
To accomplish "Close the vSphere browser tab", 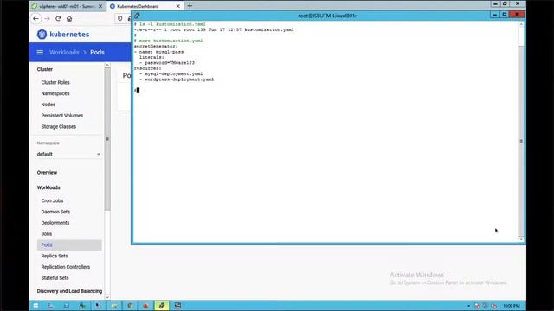I will [100, 6].
